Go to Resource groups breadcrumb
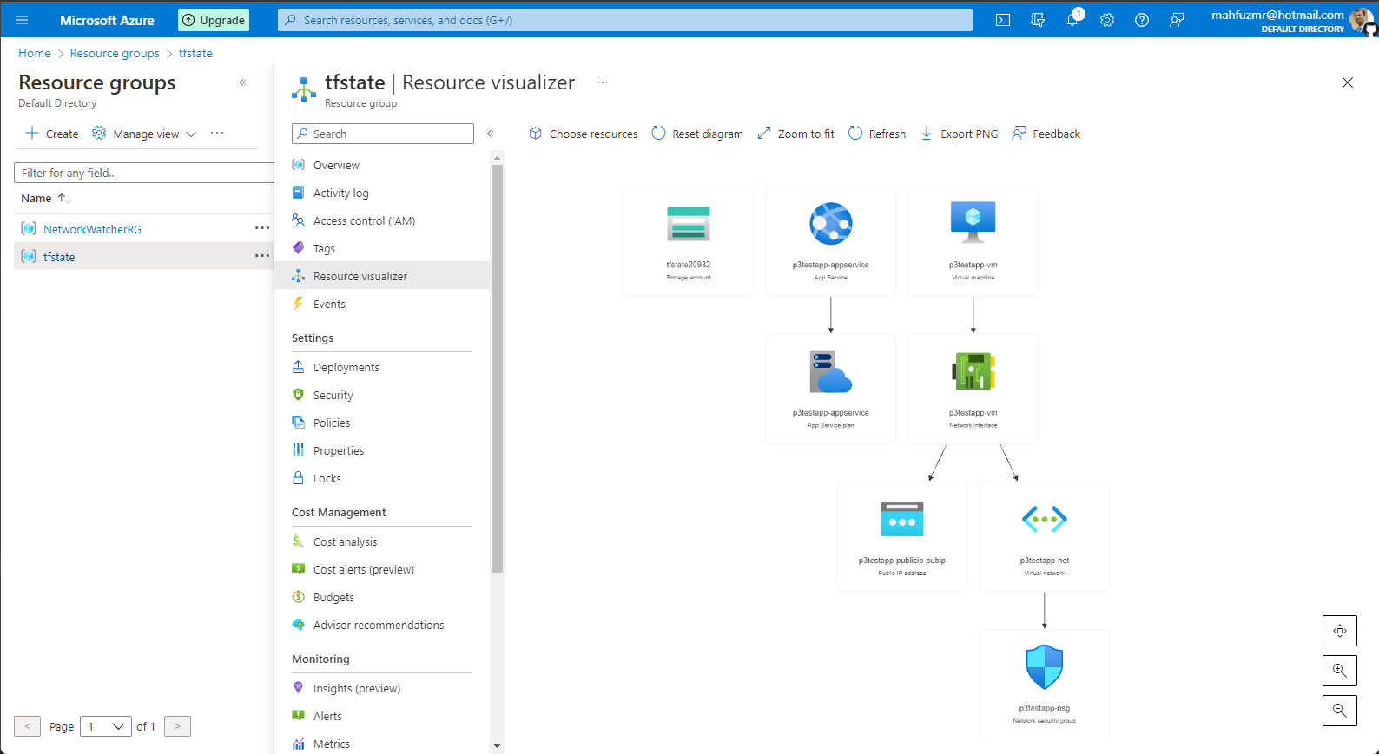Viewport: 1379px width, 754px height. [x=115, y=53]
